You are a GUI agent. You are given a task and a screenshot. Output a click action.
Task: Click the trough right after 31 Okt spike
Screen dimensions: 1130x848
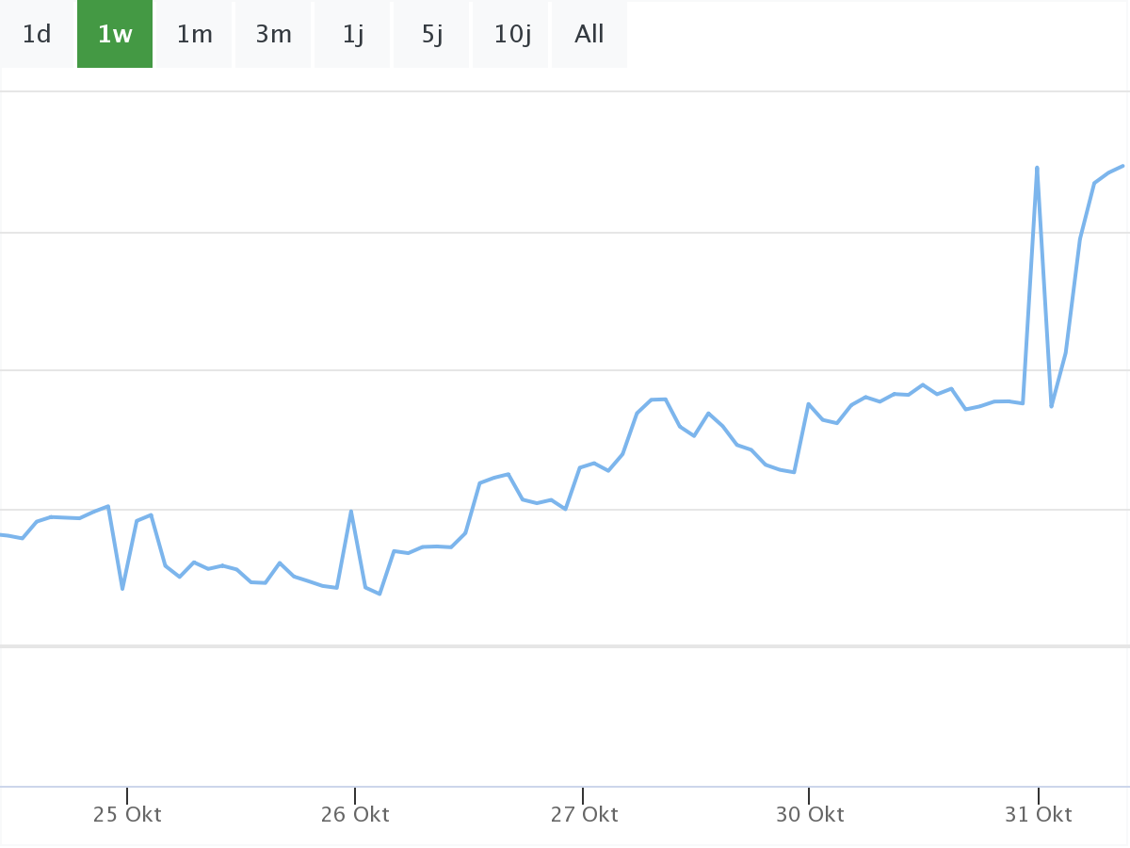coord(1051,406)
